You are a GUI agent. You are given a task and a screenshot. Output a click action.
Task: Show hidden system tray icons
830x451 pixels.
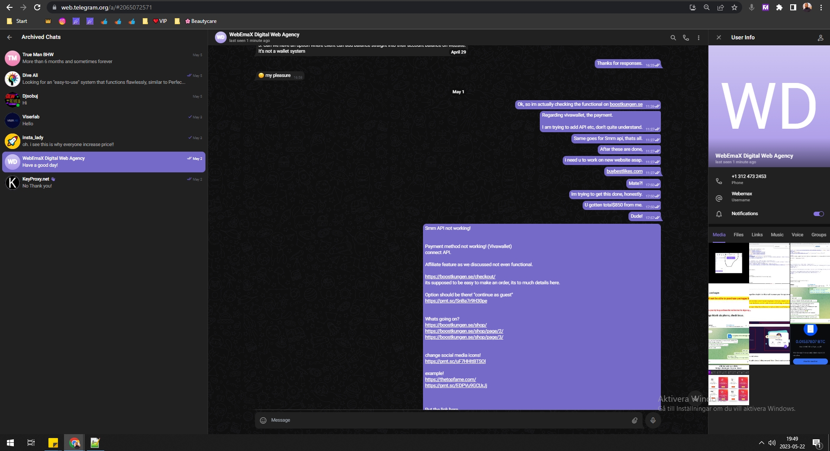point(761,443)
